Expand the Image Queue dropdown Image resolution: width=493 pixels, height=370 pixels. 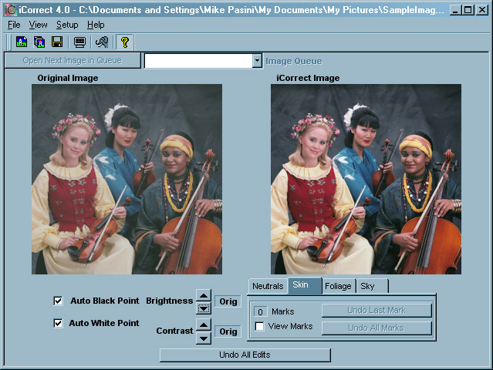(257, 61)
